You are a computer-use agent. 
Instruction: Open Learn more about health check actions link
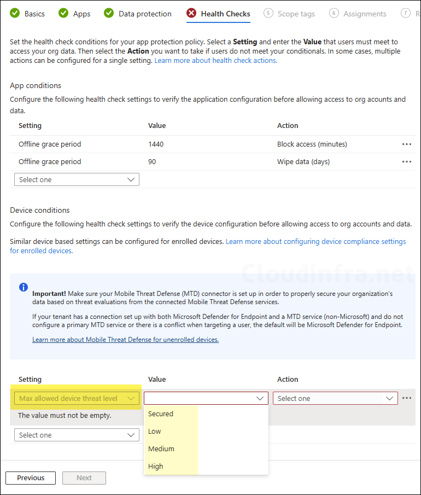click(x=216, y=60)
